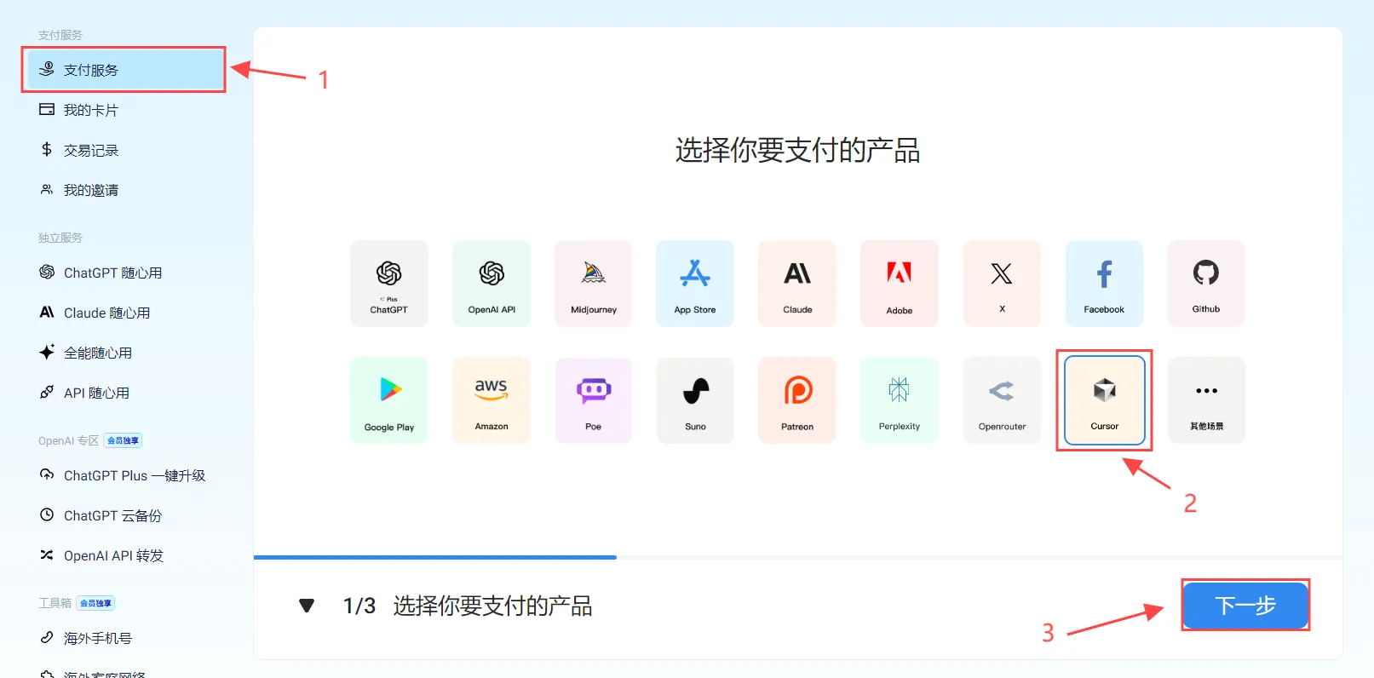The height and width of the screenshot is (678, 1374).
Task: Select the Perplexity product card
Action: point(900,400)
